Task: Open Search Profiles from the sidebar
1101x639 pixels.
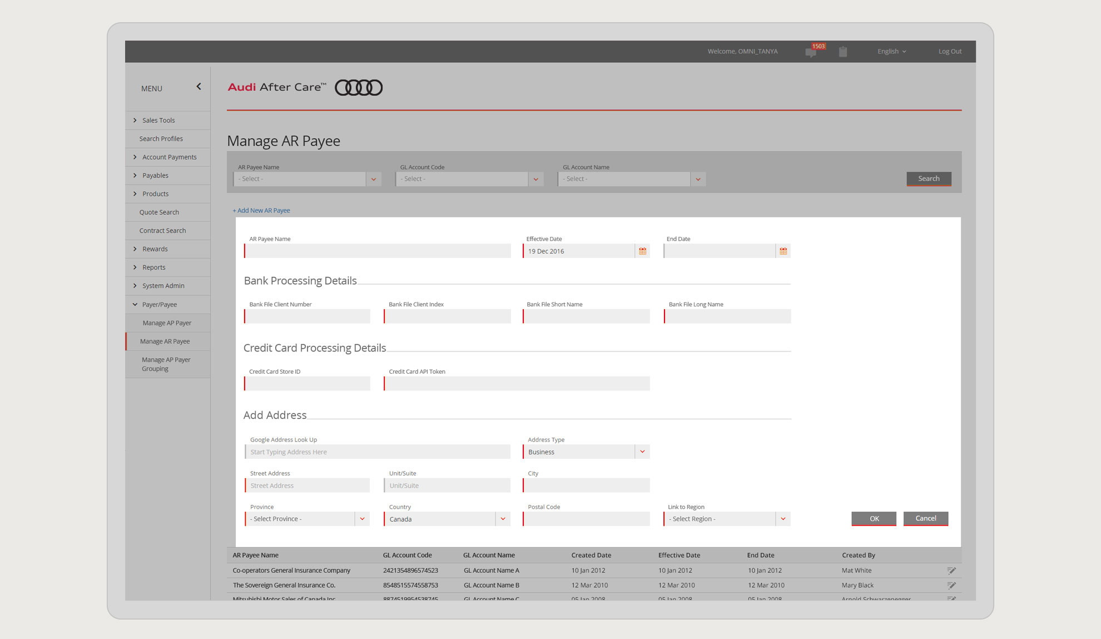Action: [x=168, y=139]
